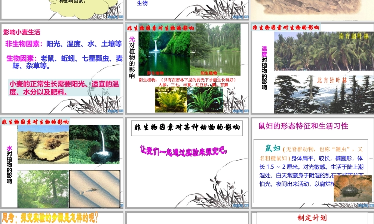Click the left fern photo under the caption

click(x=171, y=100)
